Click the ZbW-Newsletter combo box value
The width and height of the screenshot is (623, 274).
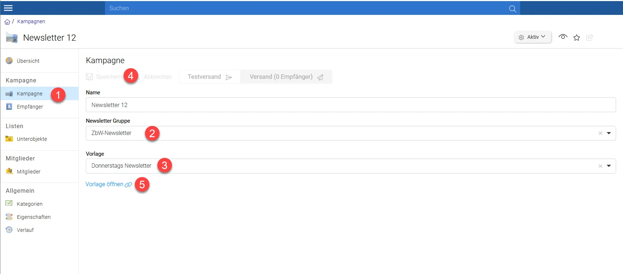pyautogui.click(x=111, y=133)
